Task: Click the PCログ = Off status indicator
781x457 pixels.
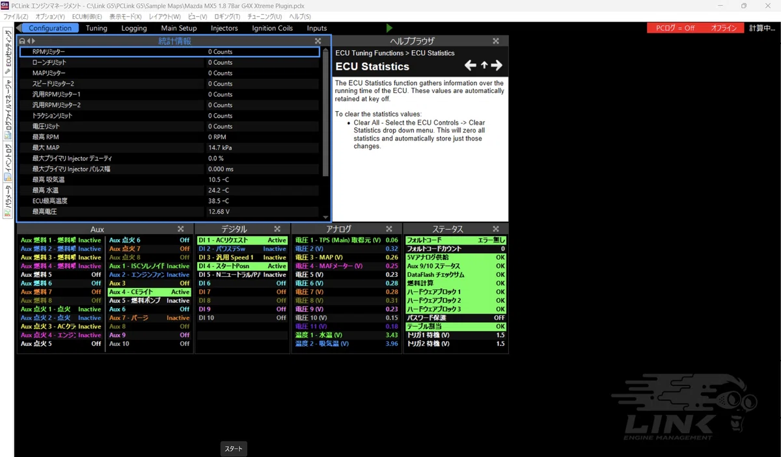Action: 675,28
